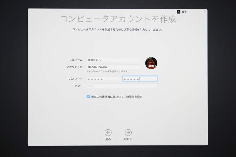Click the continue arrow circle icon
The width and height of the screenshot is (236, 157).
click(128, 133)
